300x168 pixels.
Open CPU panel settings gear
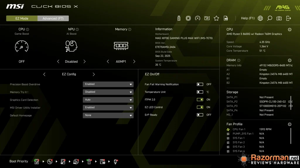pyautogui.click(x=290, y=29)
